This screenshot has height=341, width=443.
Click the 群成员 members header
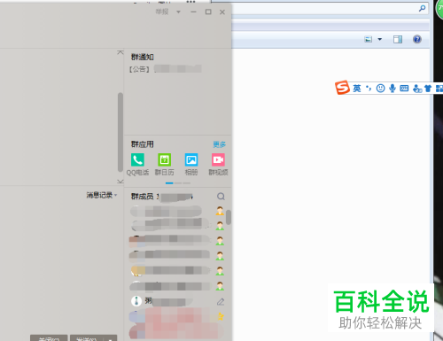coord(142,197)
